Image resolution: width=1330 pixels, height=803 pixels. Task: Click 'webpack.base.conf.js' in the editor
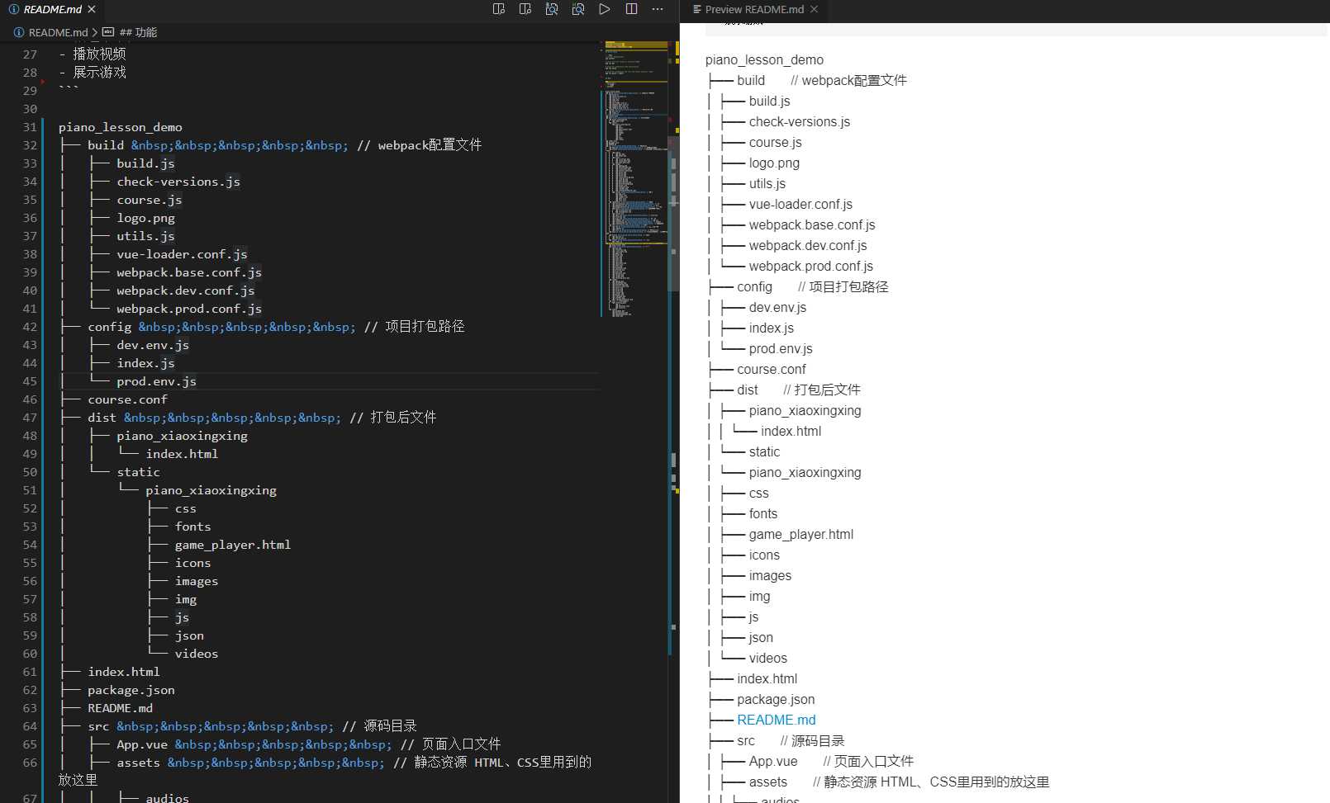click(189, 272)
